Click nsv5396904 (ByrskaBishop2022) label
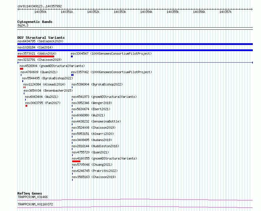The height and width of the screenshot is (211, 261). (x=97, y=84)
